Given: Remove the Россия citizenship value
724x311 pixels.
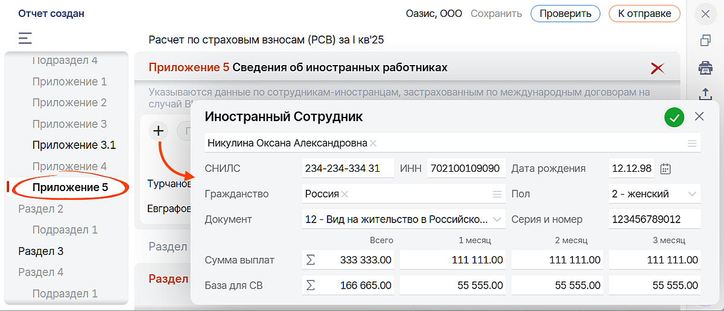Looking at the screenshot, I should tap(345, 194).
